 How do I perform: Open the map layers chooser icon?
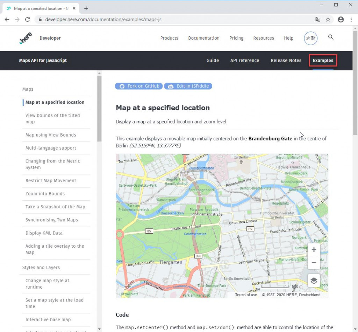(314, 281)
